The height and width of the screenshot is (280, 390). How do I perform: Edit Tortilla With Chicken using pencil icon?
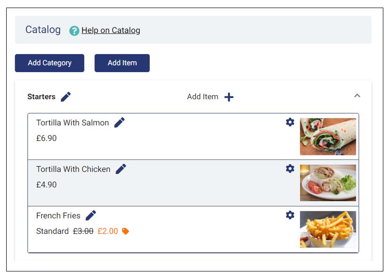[x=121, y=169]
